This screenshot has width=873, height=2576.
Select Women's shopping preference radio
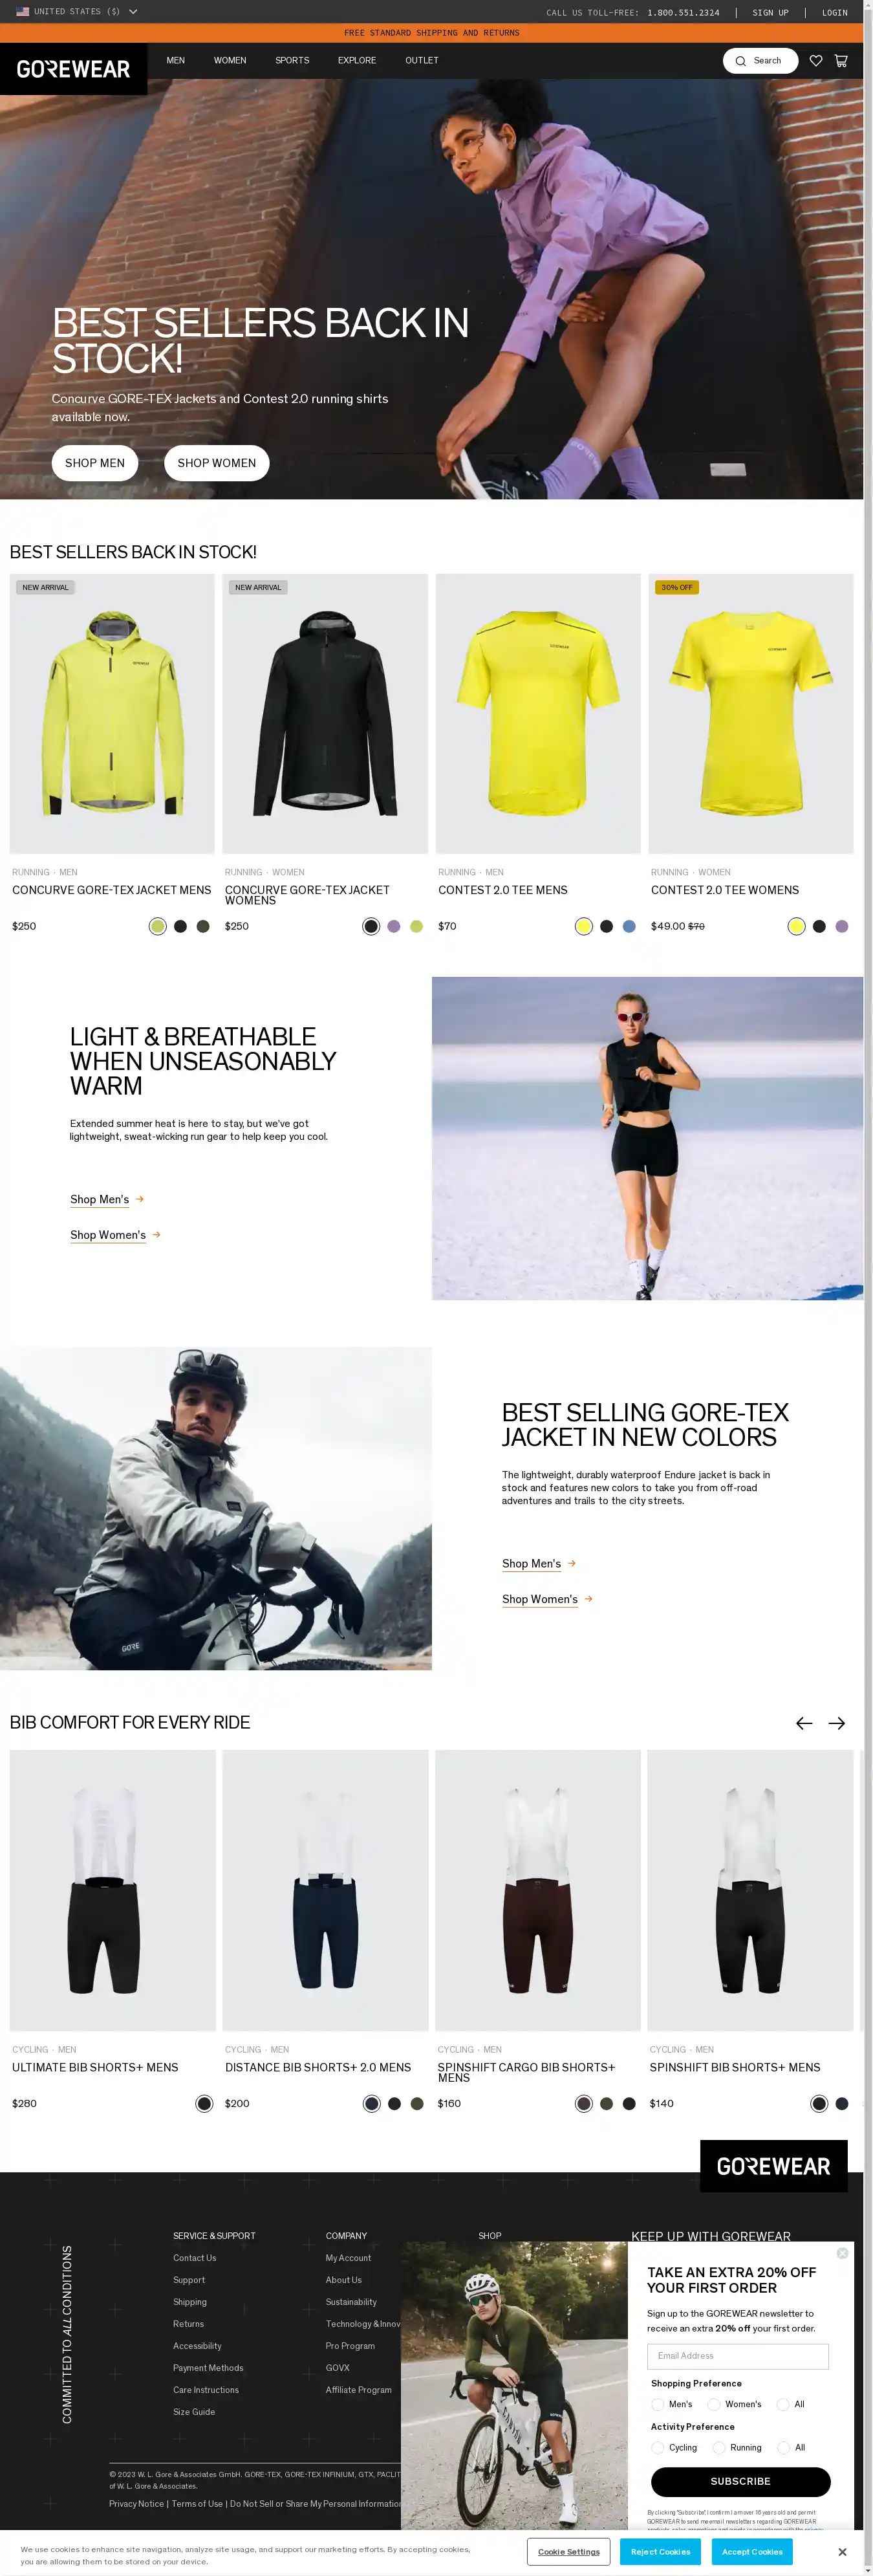[x=714, y=2404]
